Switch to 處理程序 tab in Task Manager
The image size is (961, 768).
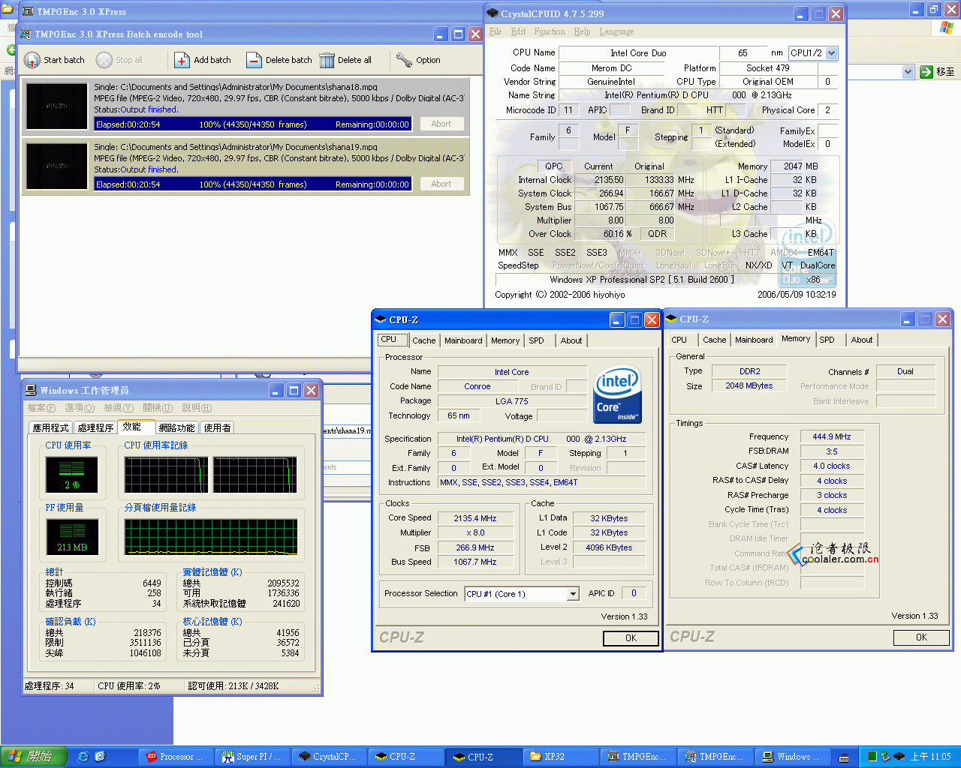[95, 427]
